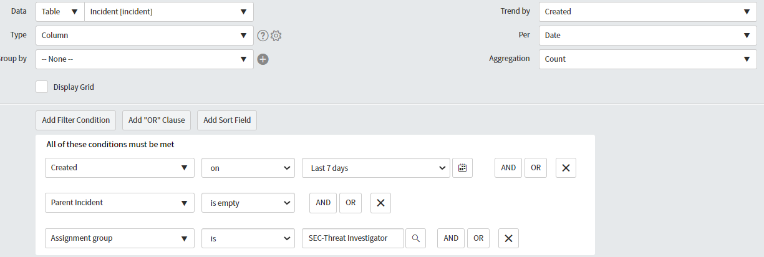
Task: Click the plus icon next to Group by
Action: coord(263,59)
